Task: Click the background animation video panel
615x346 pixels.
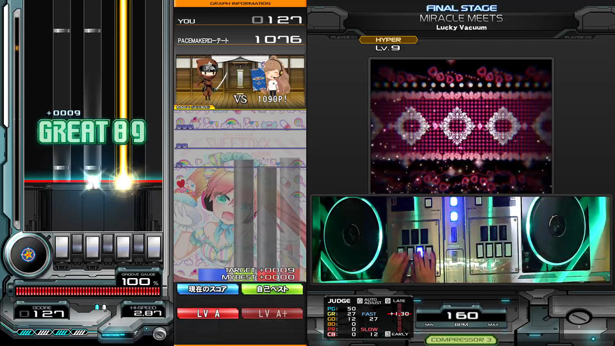Action: click(461, 126)
